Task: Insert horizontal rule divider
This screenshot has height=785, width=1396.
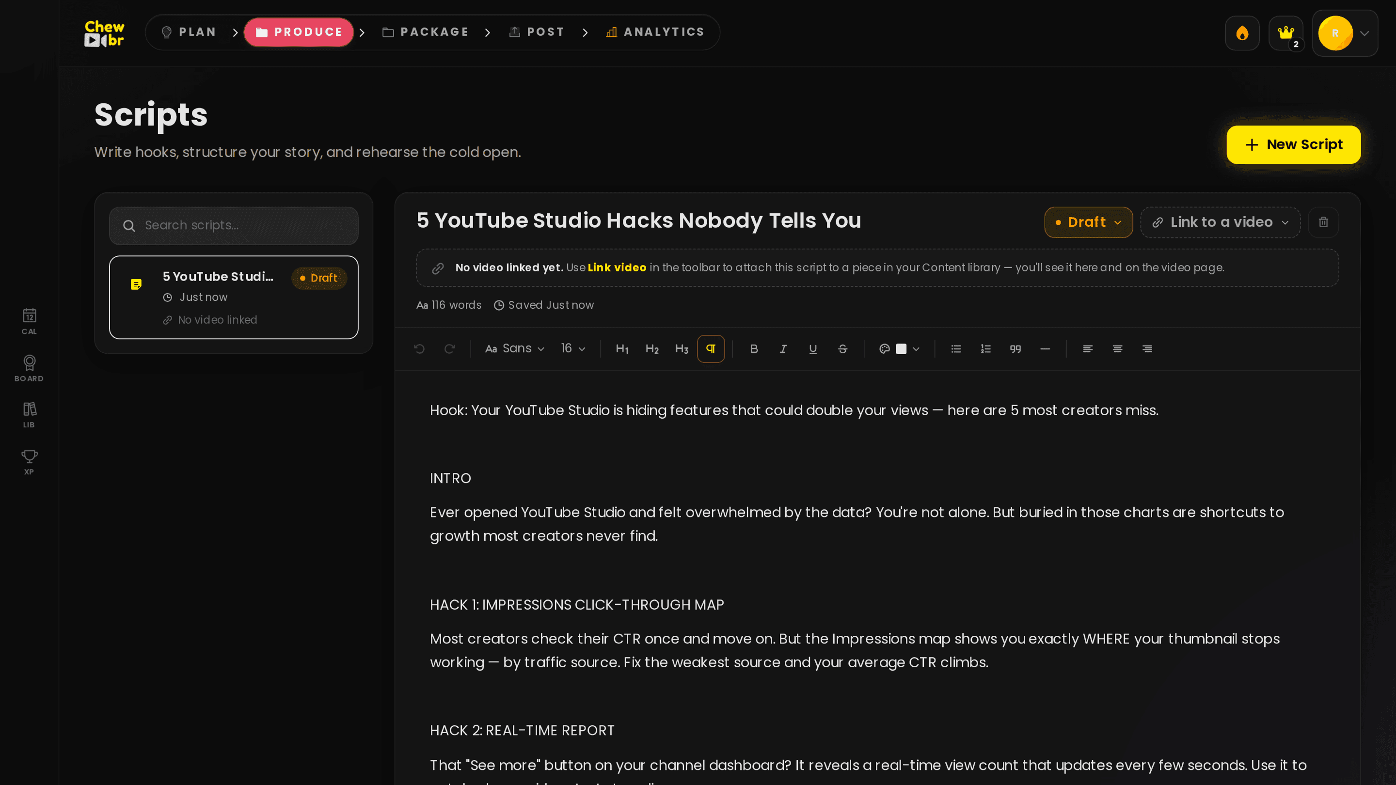Action: [x=1045, y=349]
